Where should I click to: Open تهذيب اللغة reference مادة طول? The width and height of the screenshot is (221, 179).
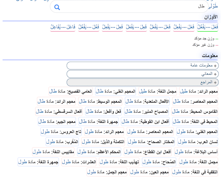click(x=119, y=162)
